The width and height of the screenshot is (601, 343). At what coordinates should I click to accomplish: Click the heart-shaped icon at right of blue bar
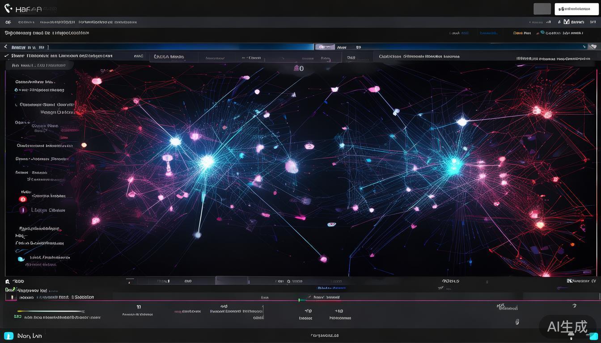(593, 46)
